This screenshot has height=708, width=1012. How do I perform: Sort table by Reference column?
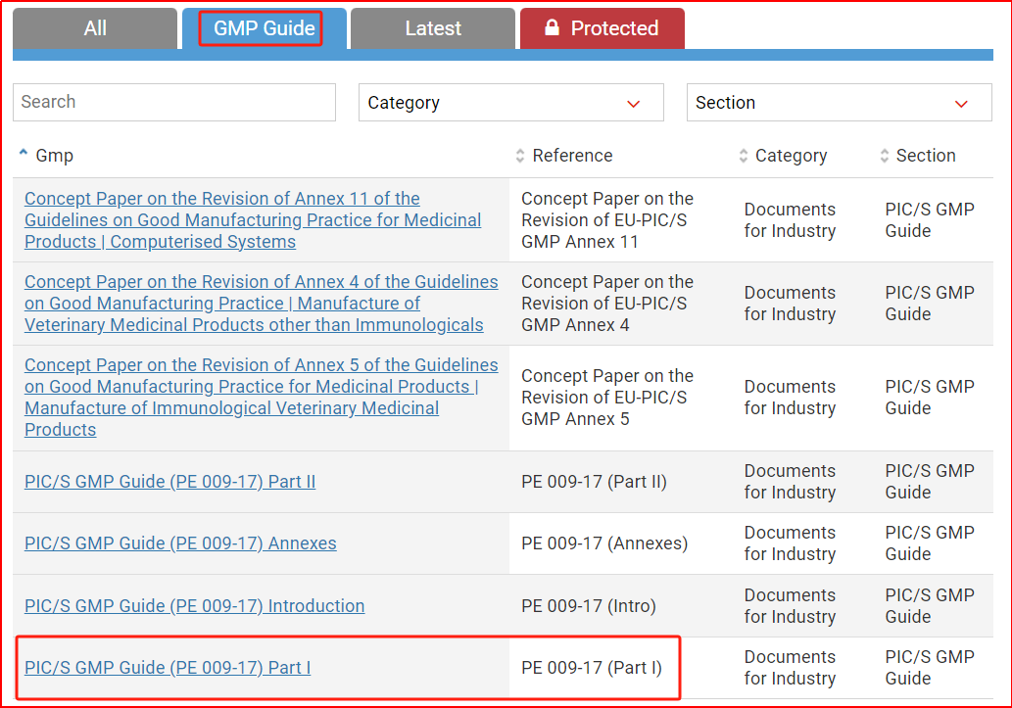(572, 156)
